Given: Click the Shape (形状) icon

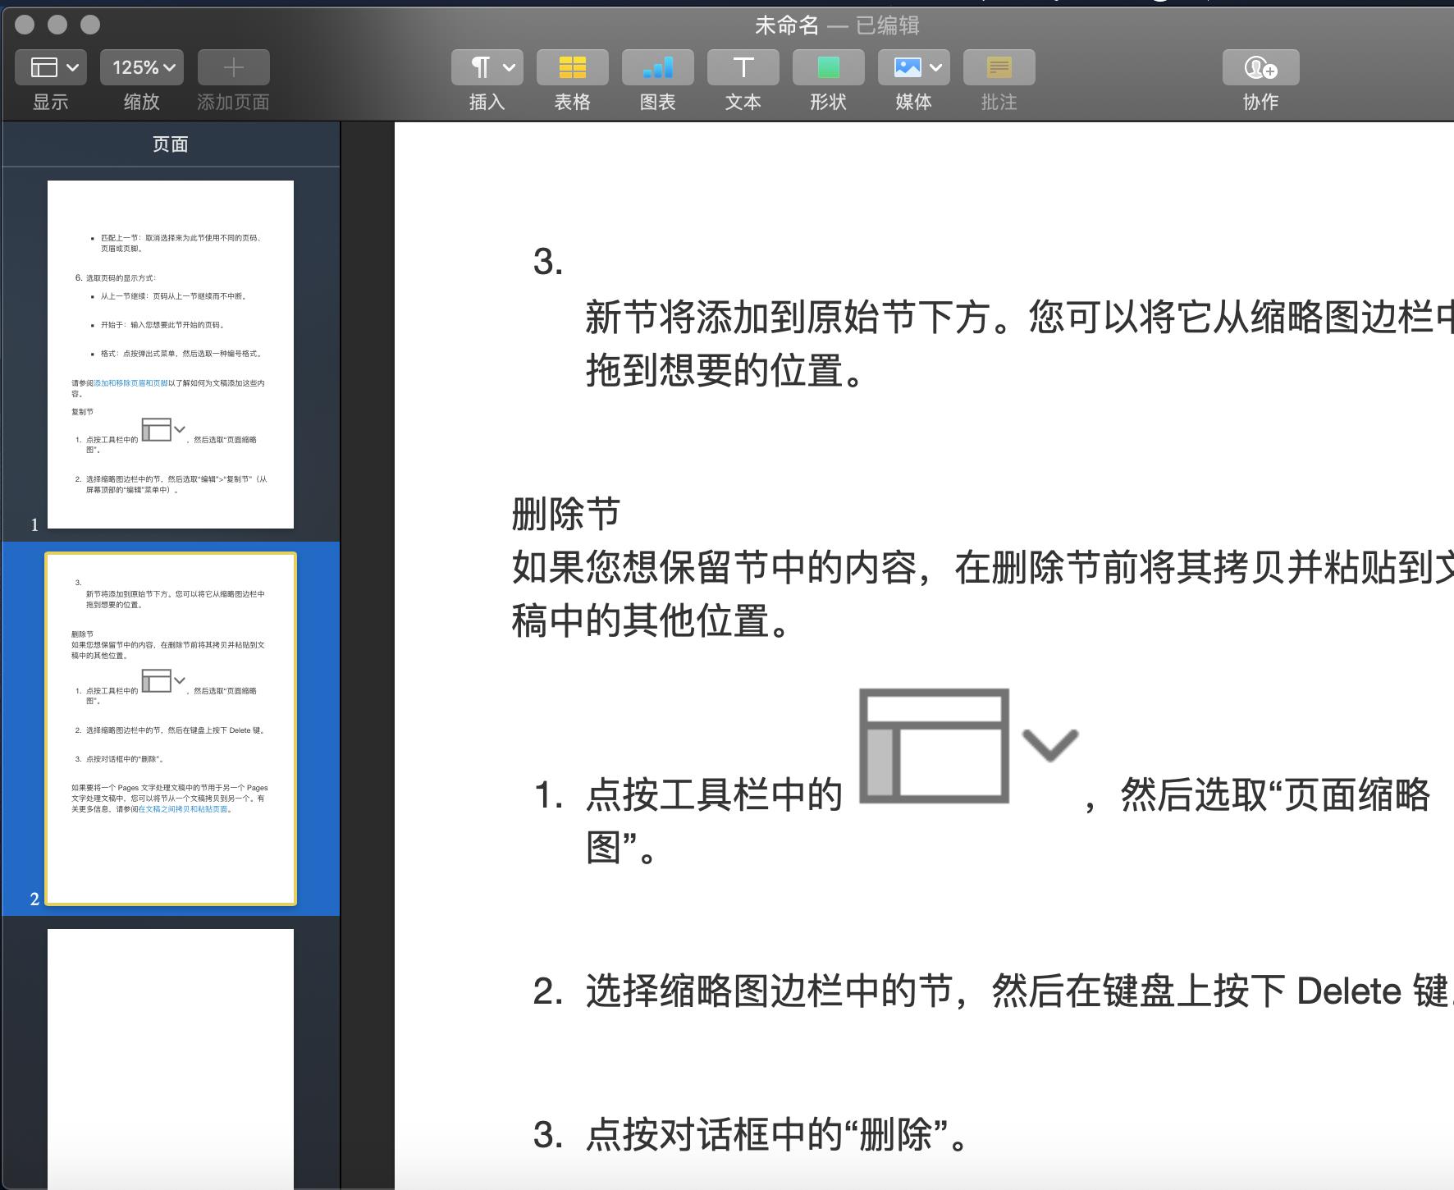Looking at the screenshot, I should coord(828,67).
